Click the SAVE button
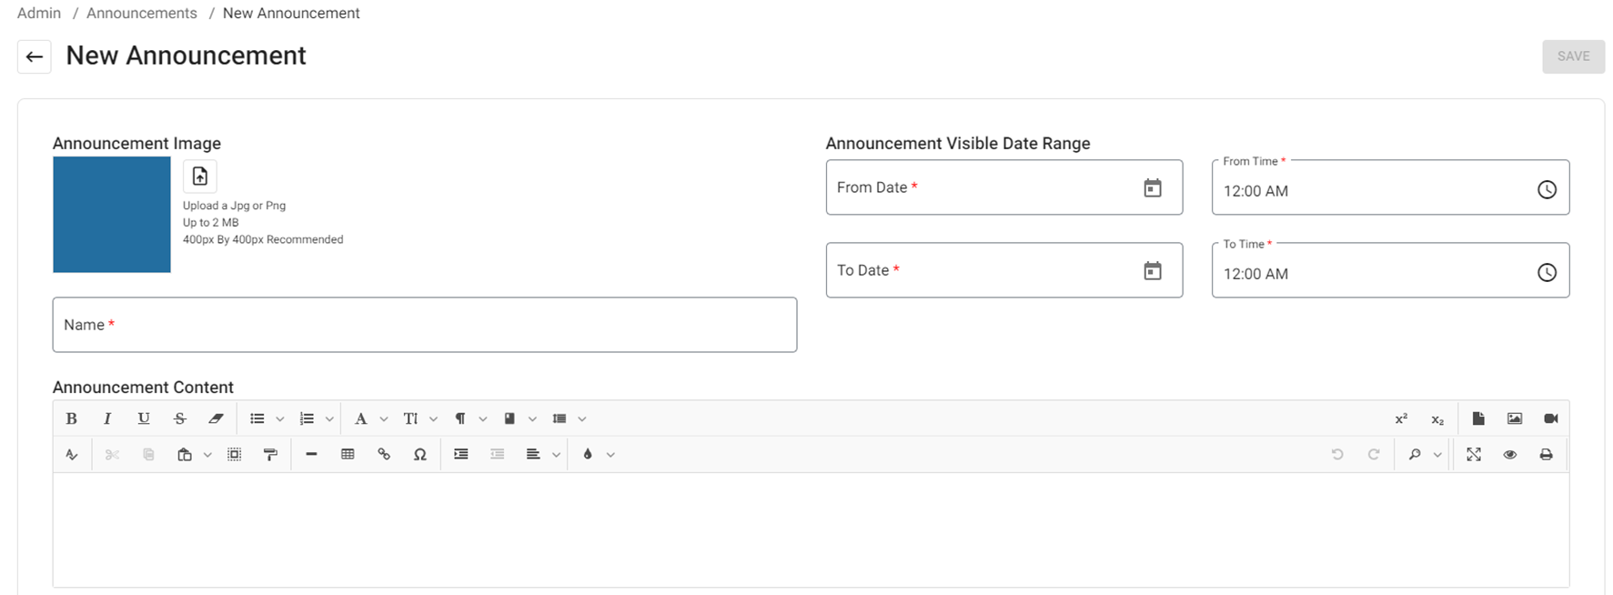This screenshot has height=595, width=1613. [x=1573, y=56]
